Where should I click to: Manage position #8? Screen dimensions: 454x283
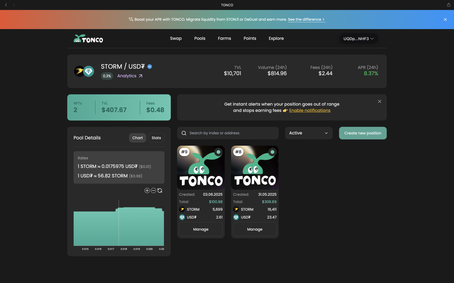(x=255, y=229)
